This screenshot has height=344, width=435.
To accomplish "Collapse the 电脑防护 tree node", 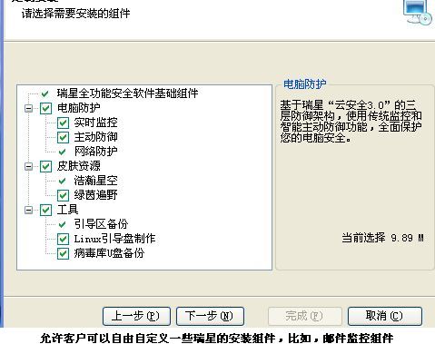I will pyautogui.click(x=29, y=108).
